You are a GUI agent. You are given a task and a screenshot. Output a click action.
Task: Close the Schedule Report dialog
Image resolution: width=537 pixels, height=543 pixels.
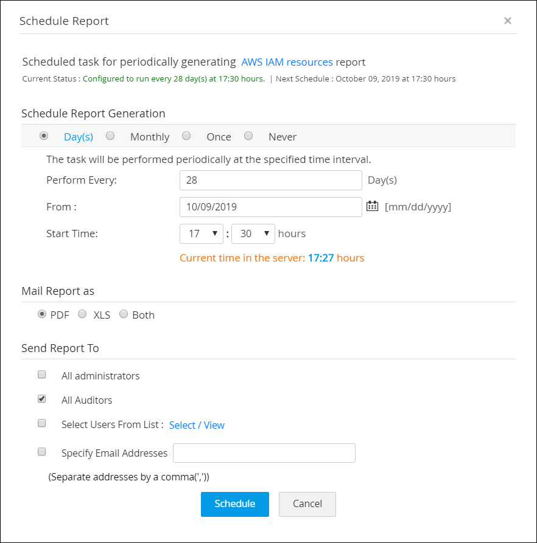(x=507, y=21)
